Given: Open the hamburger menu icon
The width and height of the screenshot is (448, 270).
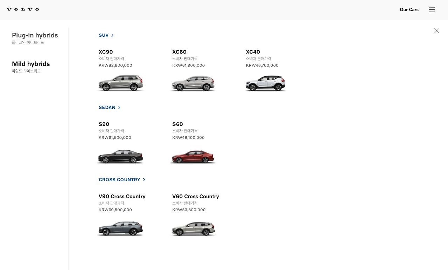Looking at the screenshot, I should click(432, 10).
